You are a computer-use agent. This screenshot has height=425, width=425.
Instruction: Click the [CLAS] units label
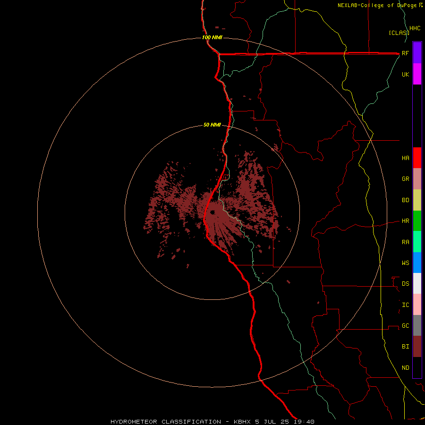(399, 33)
